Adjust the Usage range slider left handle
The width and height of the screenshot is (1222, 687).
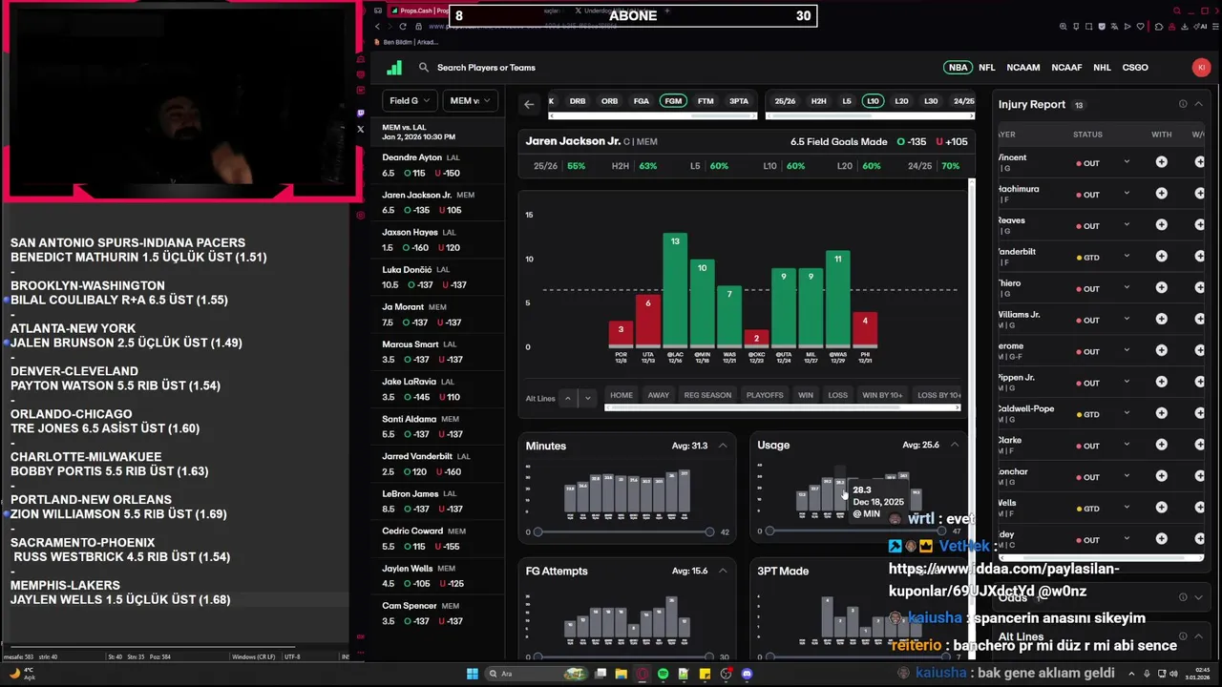769,531
